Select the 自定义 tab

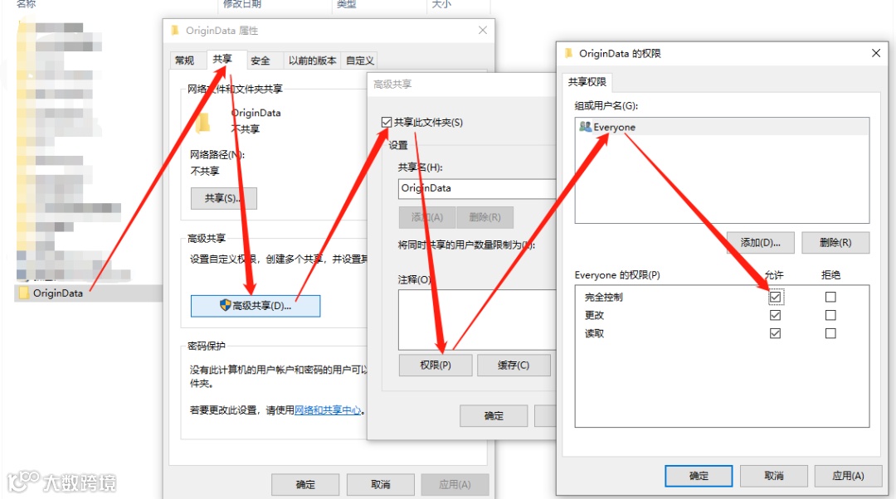coord(359,61)
